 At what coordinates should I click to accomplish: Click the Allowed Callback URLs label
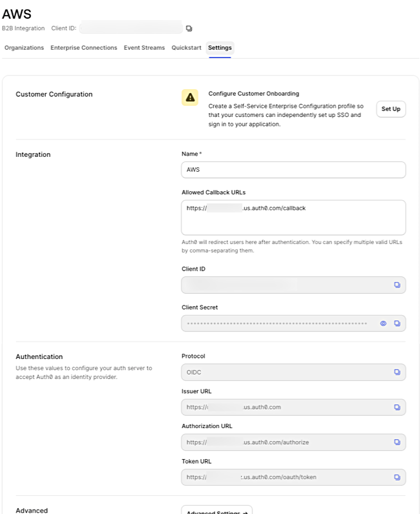pyautogui.click(x=214, y=192)
